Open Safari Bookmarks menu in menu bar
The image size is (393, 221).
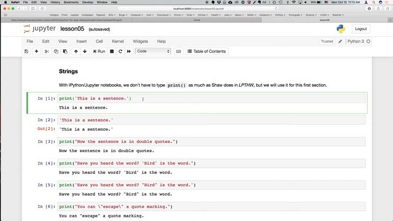71,2
